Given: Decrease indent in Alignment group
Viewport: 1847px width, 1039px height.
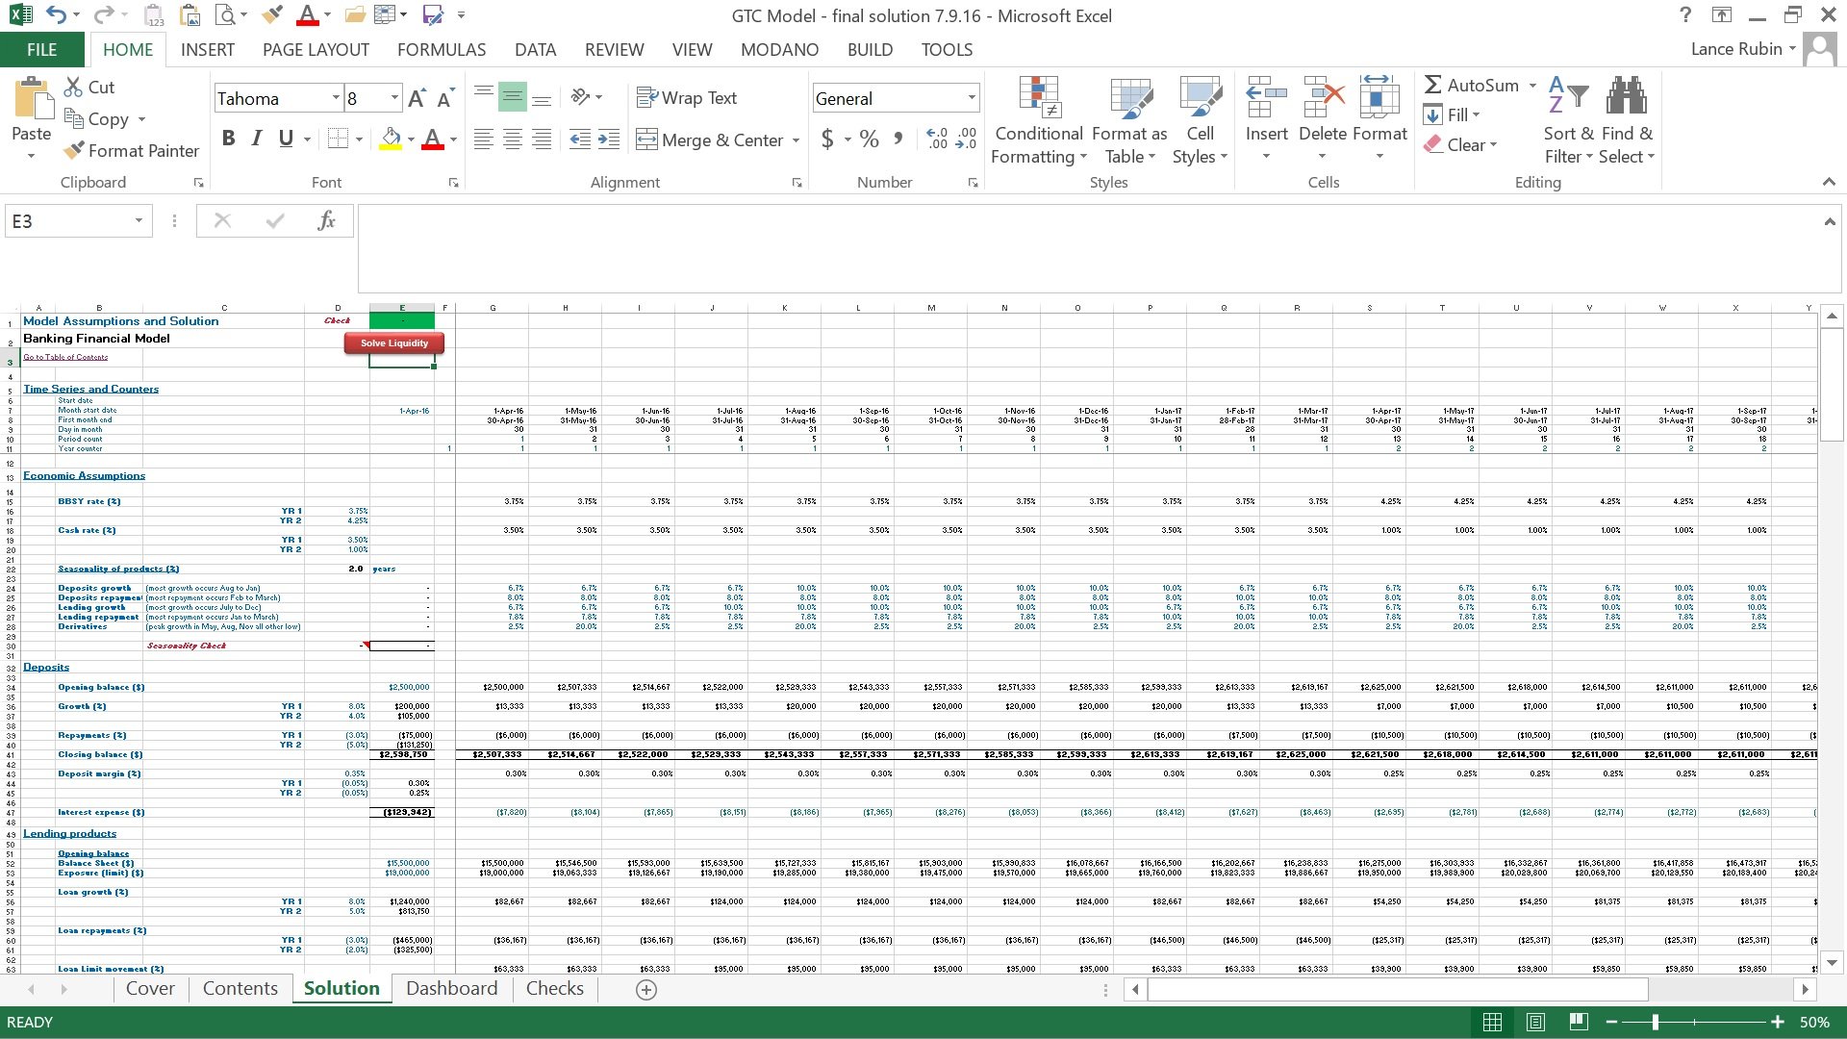Looking at the screenshot, I should point(580,139).
